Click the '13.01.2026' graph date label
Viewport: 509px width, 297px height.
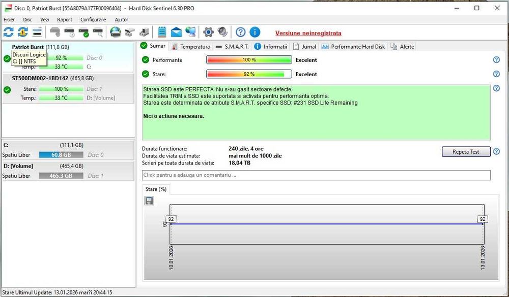[x=483, y=258]
